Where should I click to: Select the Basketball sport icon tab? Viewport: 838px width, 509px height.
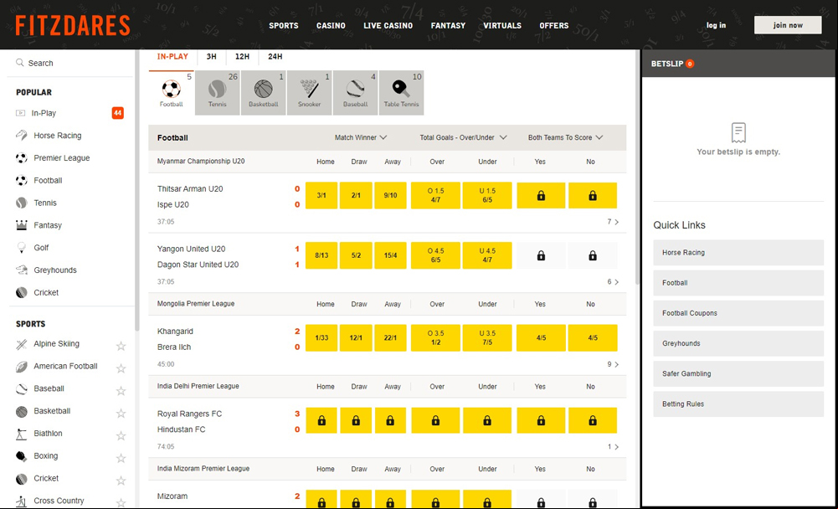[x=263, y=92]
